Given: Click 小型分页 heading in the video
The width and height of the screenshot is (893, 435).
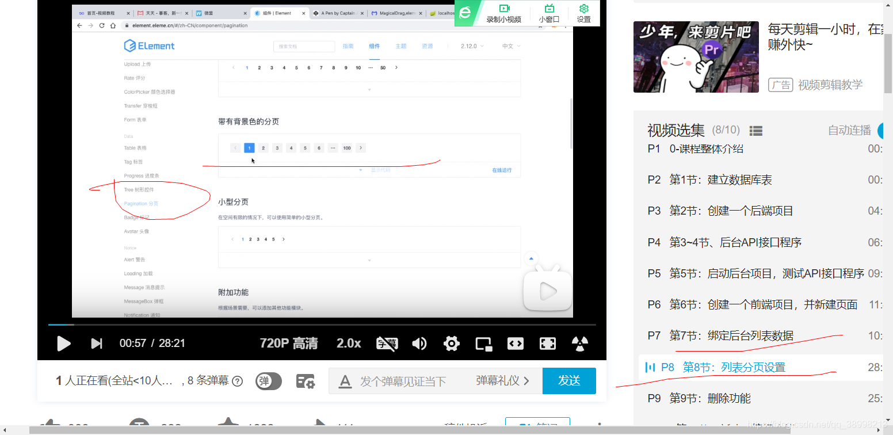Looking at the screenshot, I should [233, 202].
